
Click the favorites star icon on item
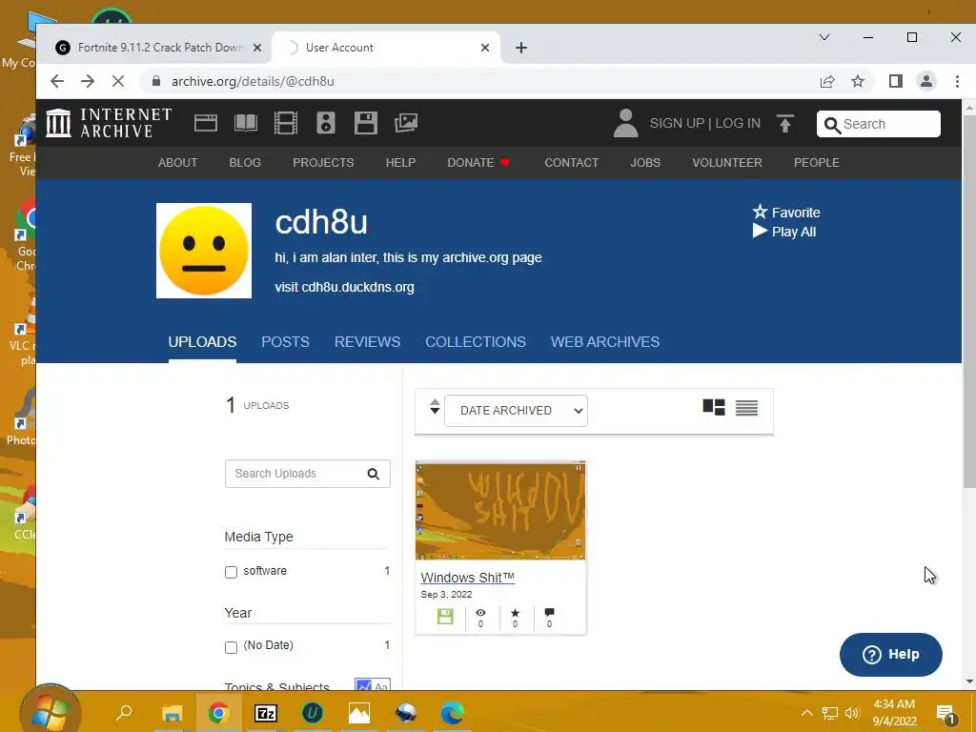point(515,613)
